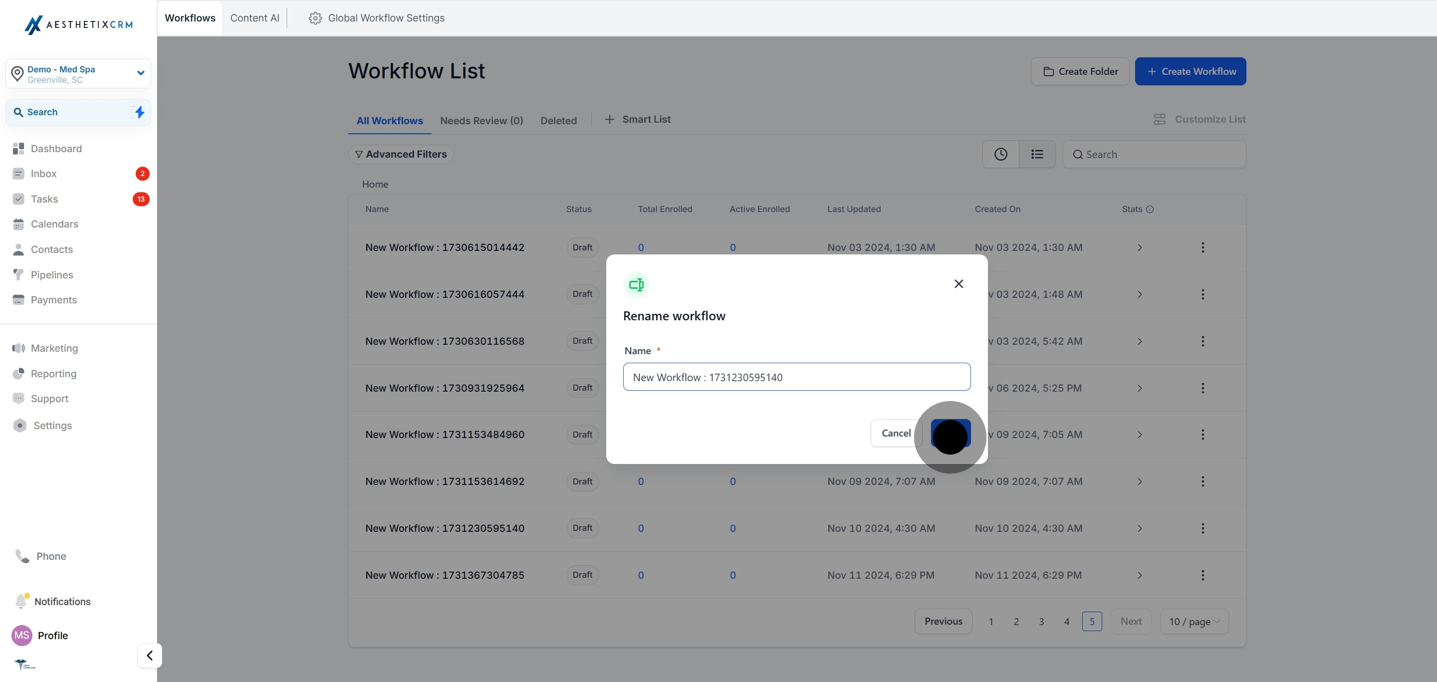Click the lightning bolt quick-actions icon
1437x682 pixels.
(x=140, y=112)
